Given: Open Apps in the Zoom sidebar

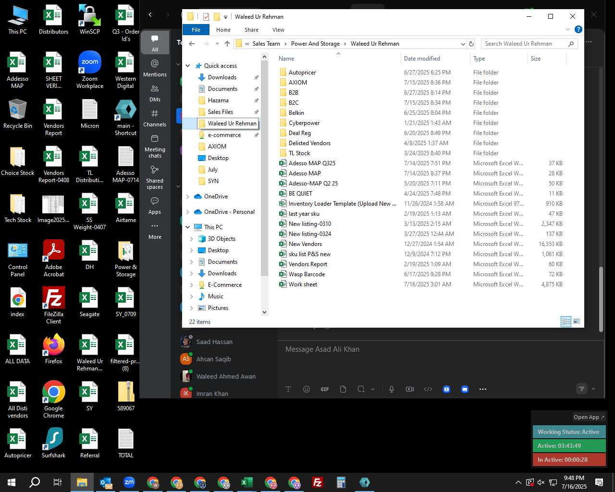Looking at the screenshot, I should click(155, 206).
